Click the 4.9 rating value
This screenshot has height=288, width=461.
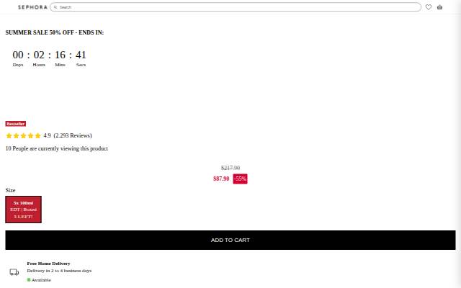pyautogui.click(x=47, y=135)
